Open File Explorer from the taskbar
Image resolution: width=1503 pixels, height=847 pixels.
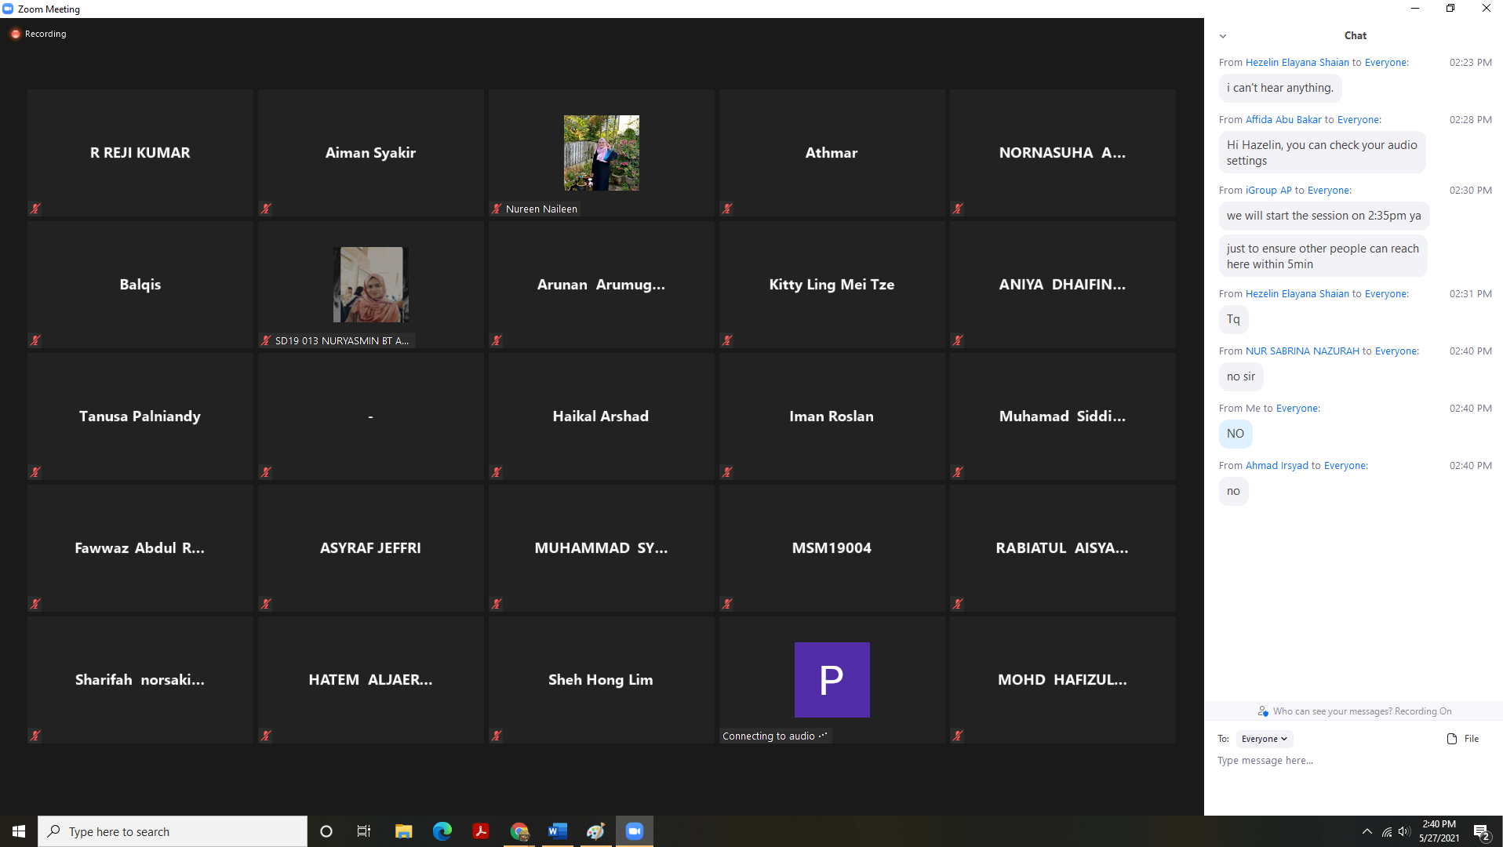[403, 831]
